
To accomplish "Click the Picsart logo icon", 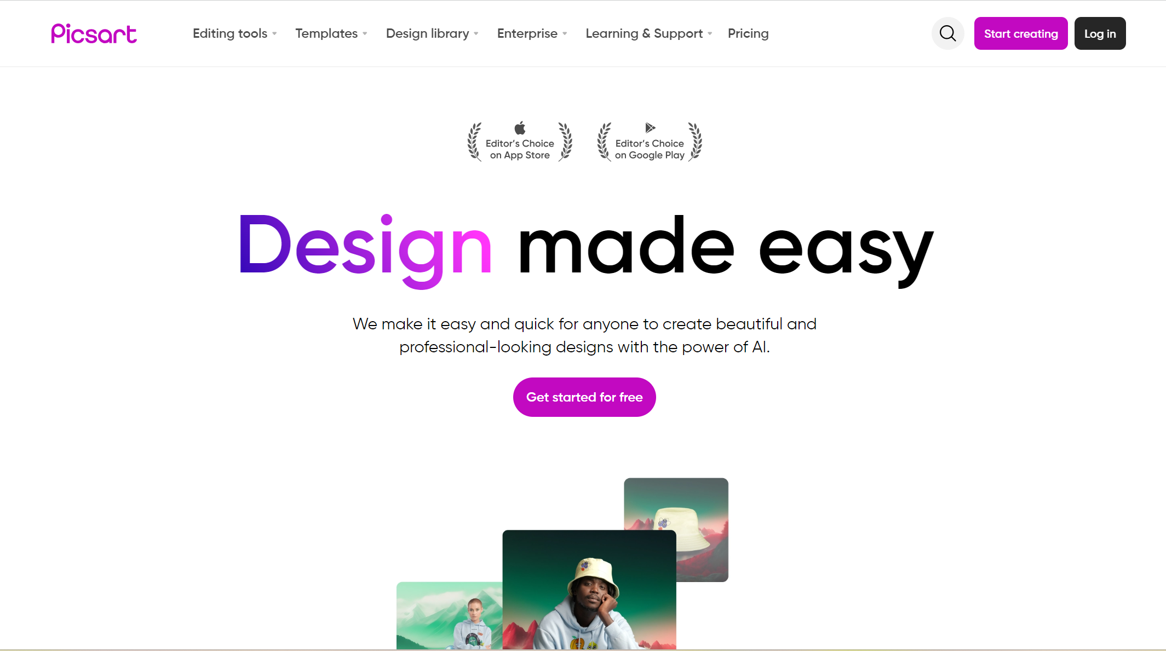I will pos(94,33).
